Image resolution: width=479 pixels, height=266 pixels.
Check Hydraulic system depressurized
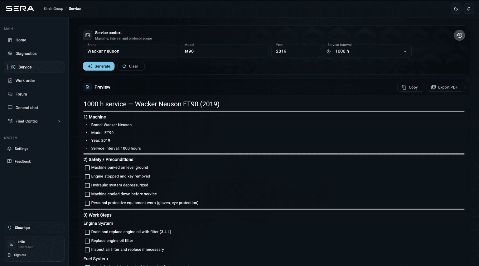[87, 186]
